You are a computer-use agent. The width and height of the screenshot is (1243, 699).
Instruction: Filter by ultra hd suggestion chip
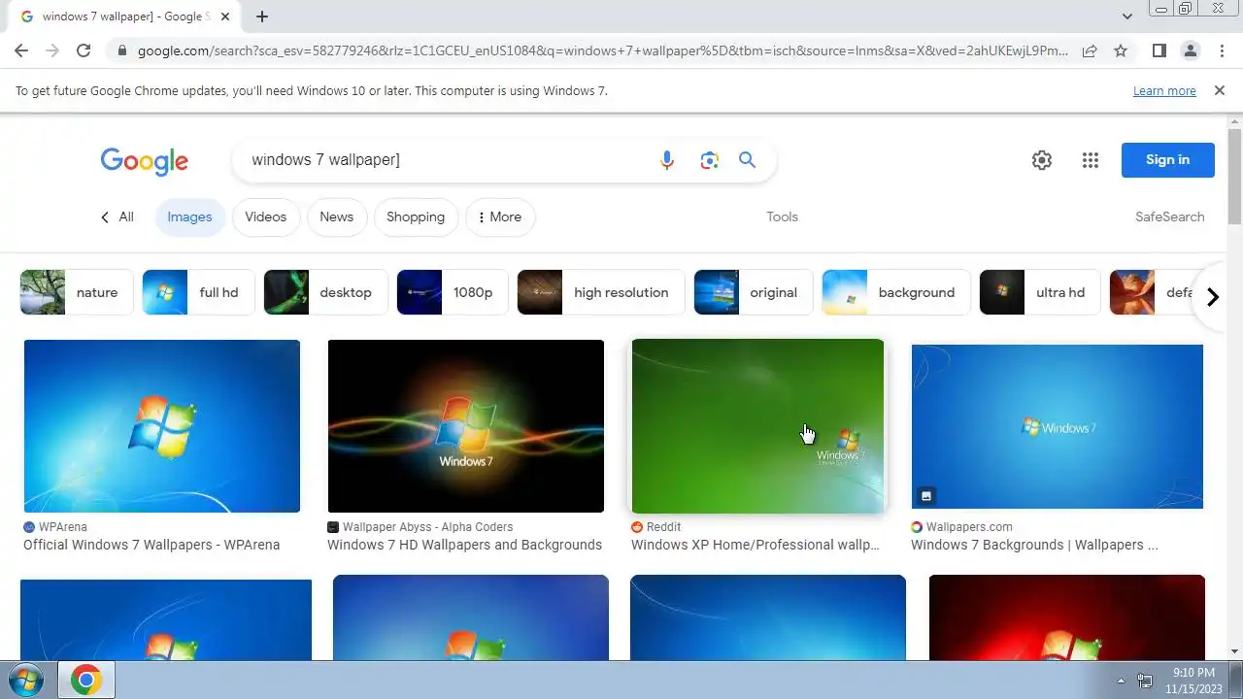point(1040,292)
